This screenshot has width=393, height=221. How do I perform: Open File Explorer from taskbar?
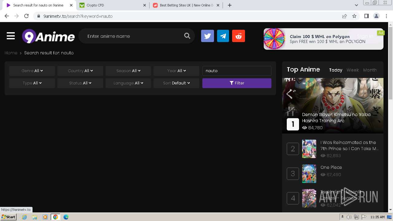click(35, 217)
